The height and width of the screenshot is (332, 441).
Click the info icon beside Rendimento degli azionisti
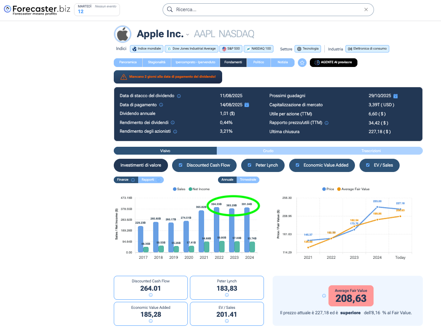pos(175,131)
